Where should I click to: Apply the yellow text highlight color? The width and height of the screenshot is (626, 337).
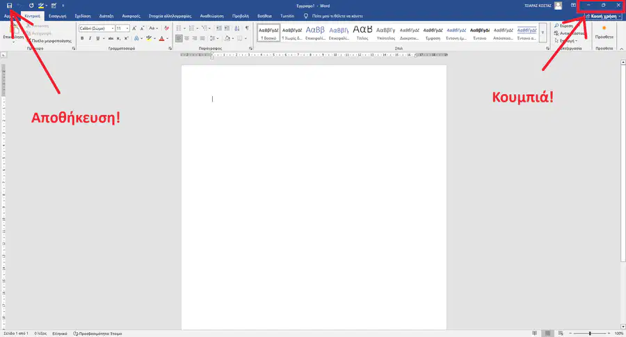(x=149, y=38)
